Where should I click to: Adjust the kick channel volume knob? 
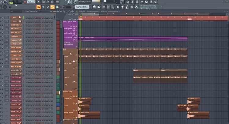click(2, 17)
